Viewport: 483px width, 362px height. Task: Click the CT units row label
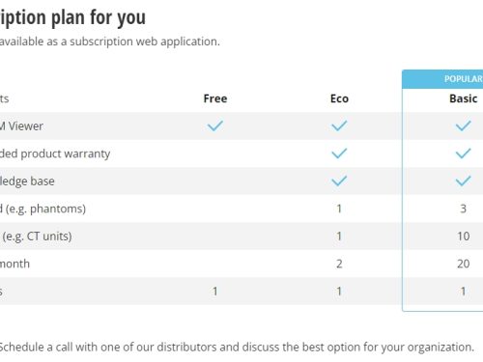pos(37,237)
